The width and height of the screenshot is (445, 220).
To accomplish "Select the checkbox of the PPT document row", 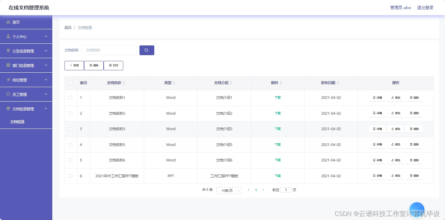I will 71,176.
